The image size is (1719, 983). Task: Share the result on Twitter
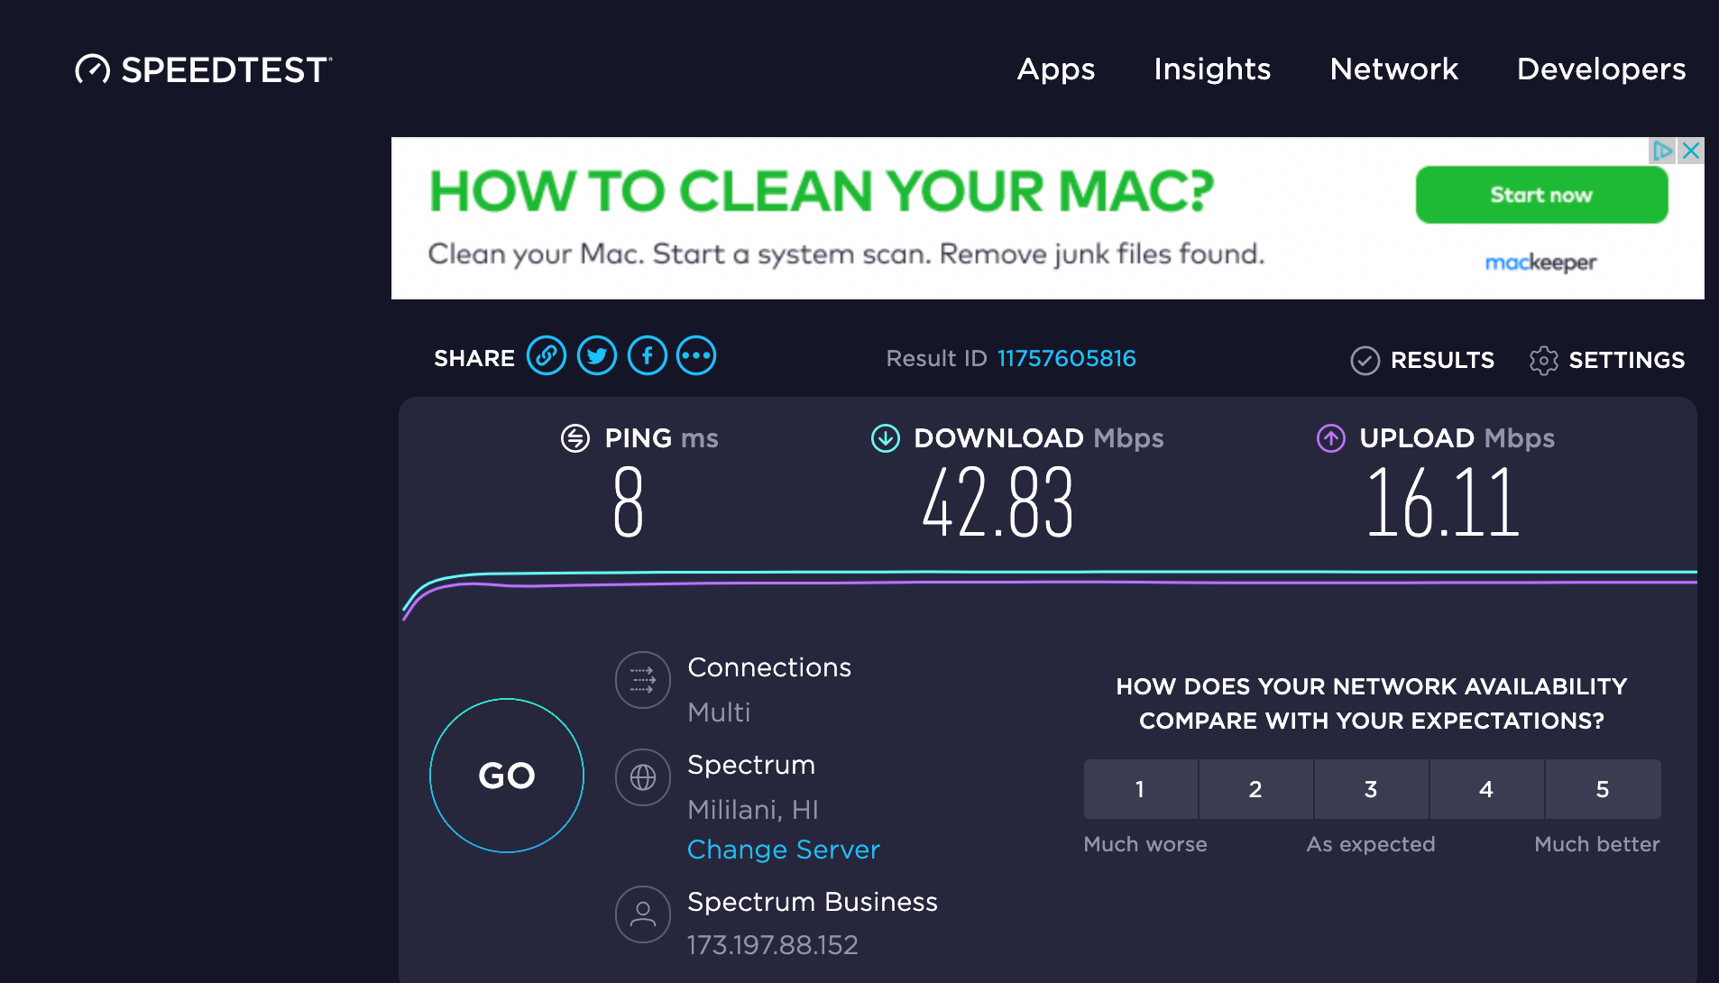596,355
